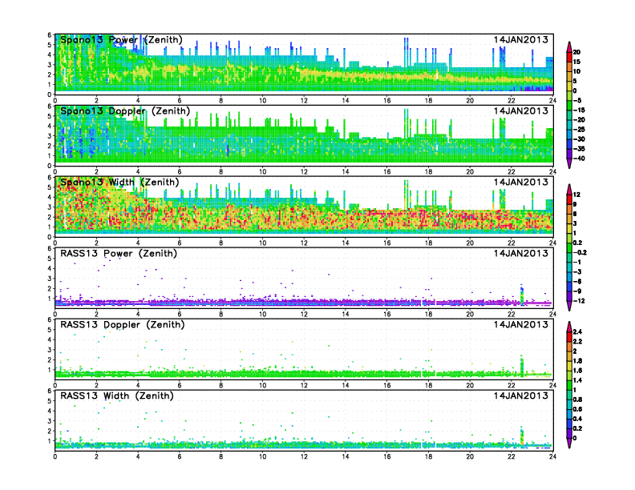This screenshot has height=490, width=635.
Task: Click the 'Spano13 Doppler (Zenith)' panel title
Action: tap(125, 111)
